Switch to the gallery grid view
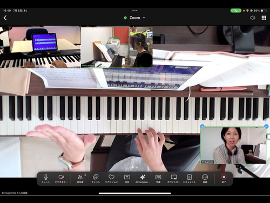Image resolution: width=270 pixels, height=203 pixels. coord(264,18)
